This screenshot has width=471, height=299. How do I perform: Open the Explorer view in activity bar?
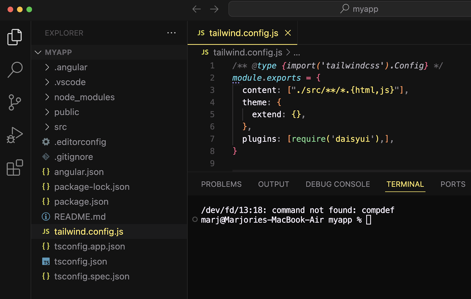coord(14,37)
